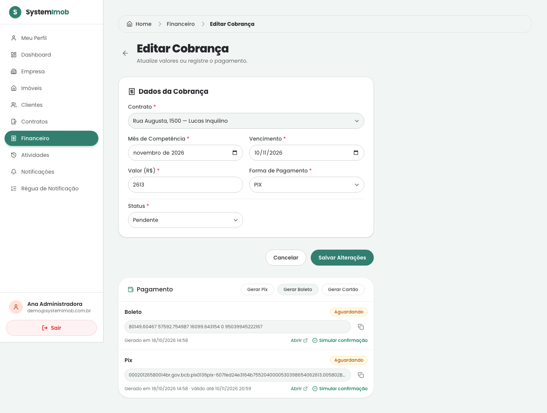Click the back arrow beside Editar Cobrança
Screen dimensions: 547x413
pyautogui.click(x=125, y=53)
